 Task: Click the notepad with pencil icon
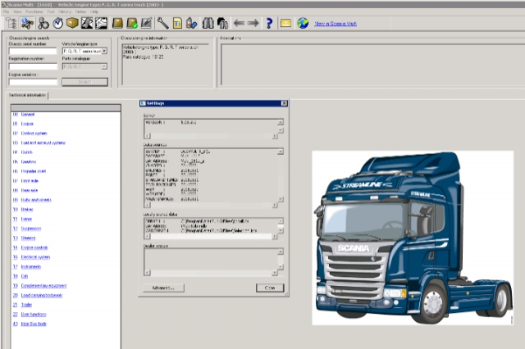pyautogui.click(x=146, y=24)
